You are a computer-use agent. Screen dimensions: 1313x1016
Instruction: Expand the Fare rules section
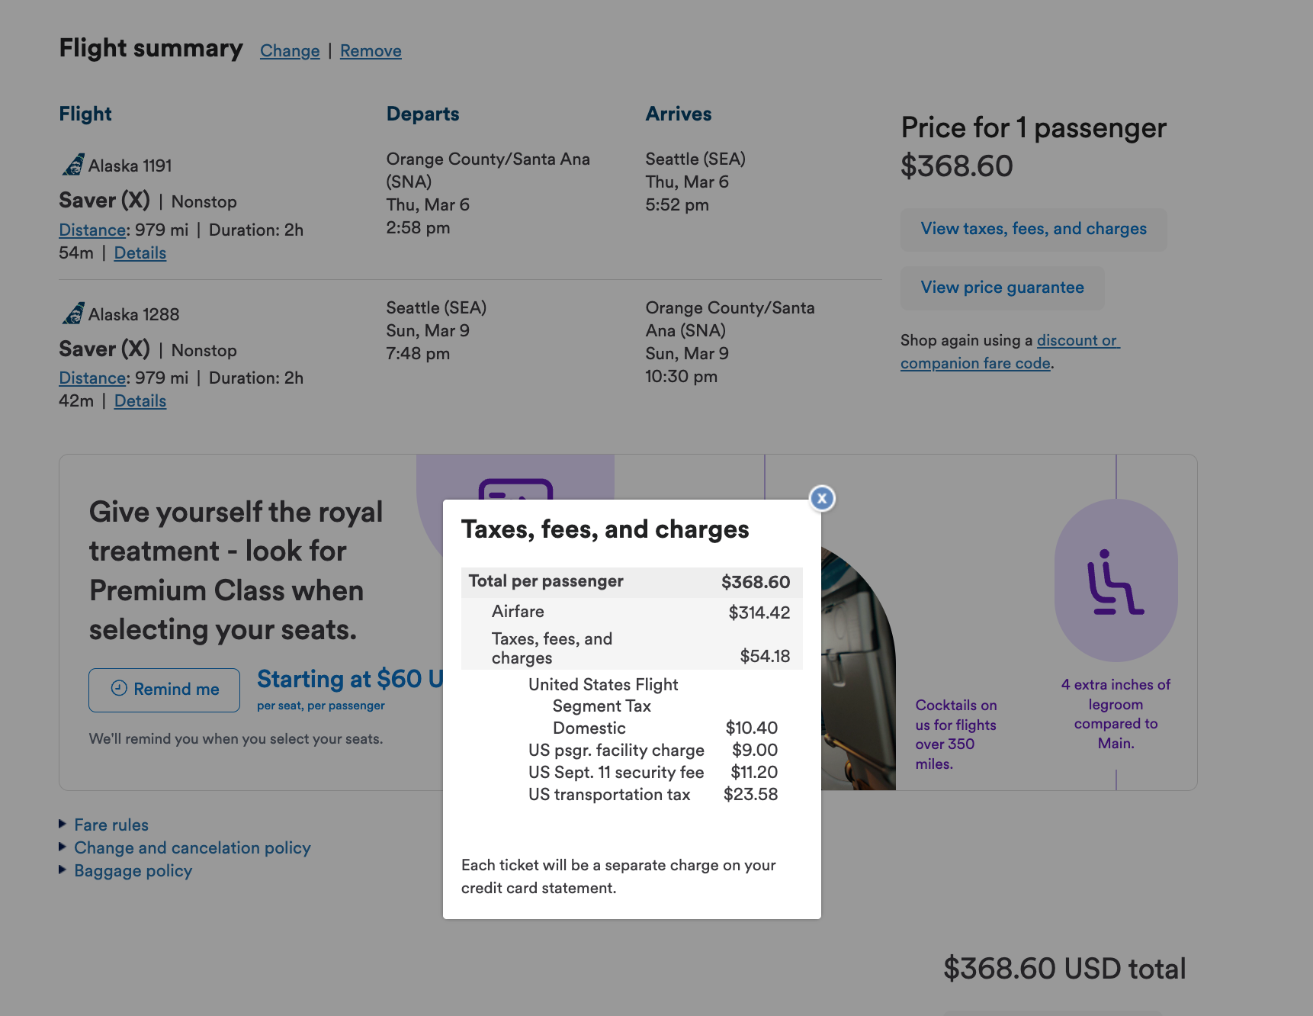click(x=111, y=825)
